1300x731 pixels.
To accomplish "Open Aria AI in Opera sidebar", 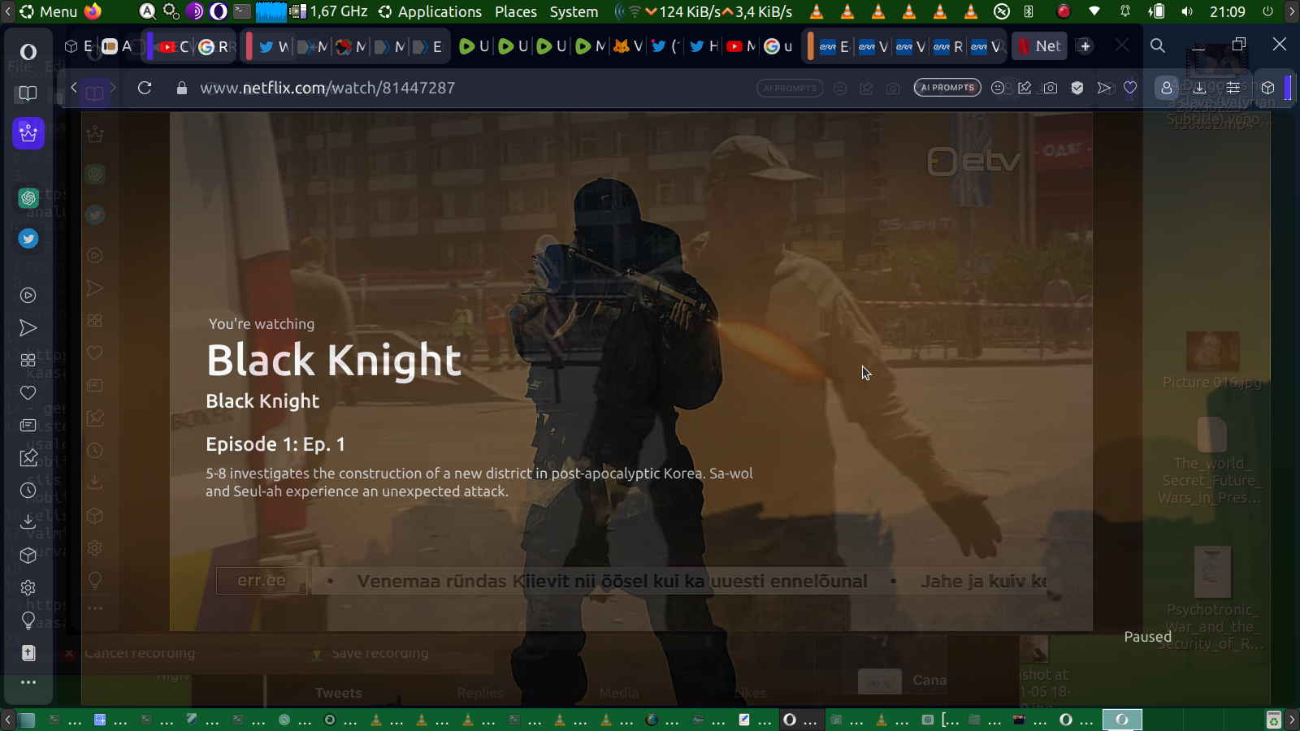I will (28, 132).
